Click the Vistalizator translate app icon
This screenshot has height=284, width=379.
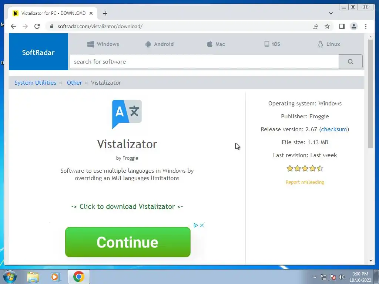coord(127,115)
